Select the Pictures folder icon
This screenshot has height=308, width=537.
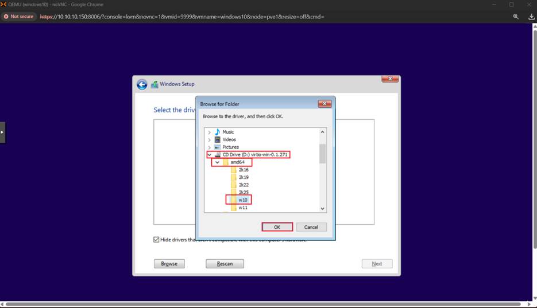click(218, 147)
